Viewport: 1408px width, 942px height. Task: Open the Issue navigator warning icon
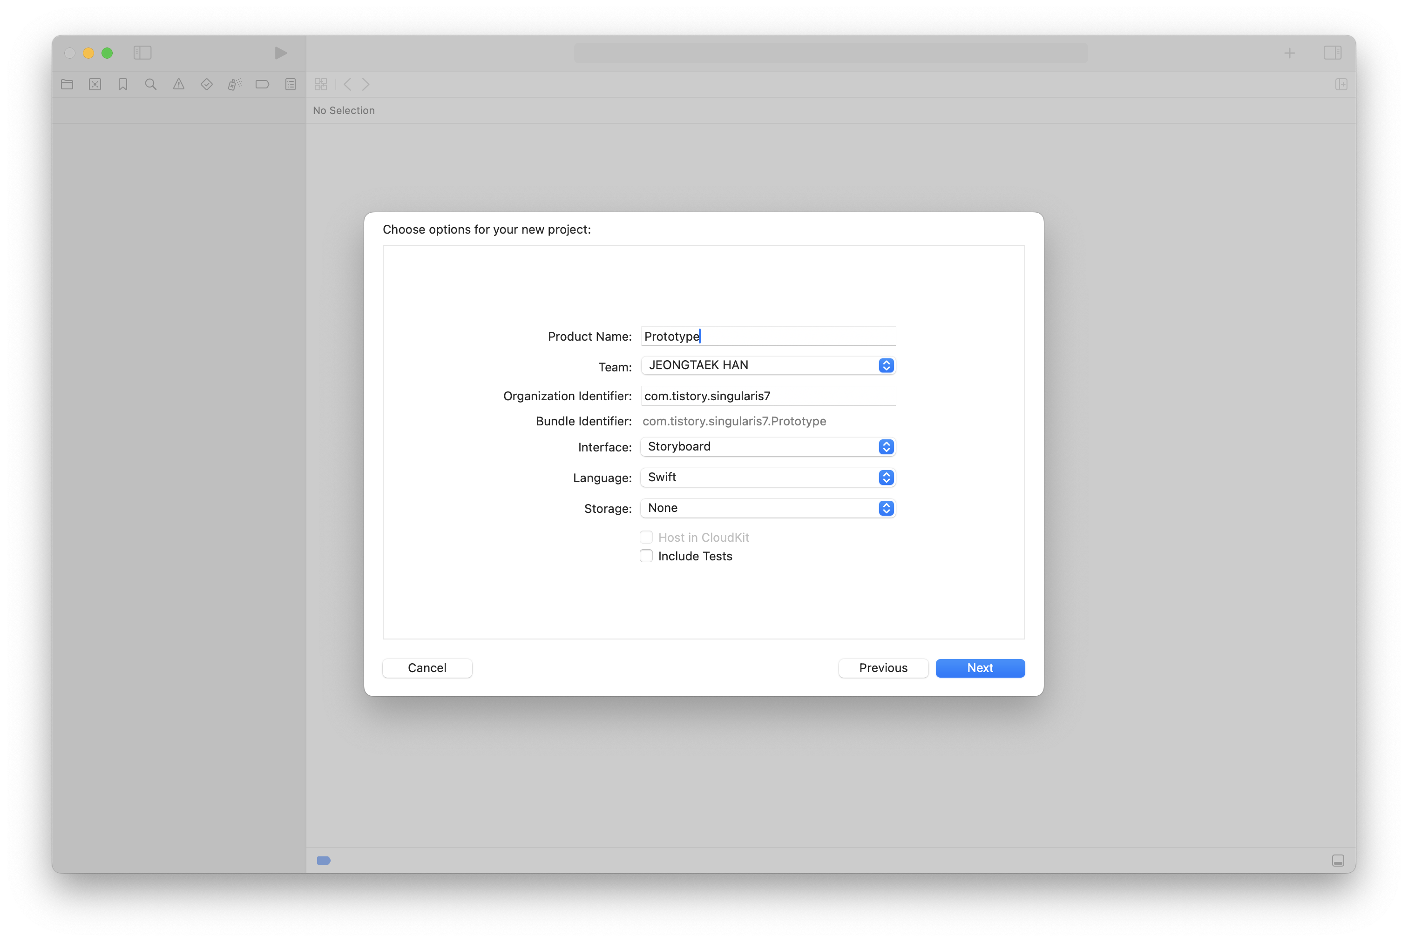pos(178,85)
